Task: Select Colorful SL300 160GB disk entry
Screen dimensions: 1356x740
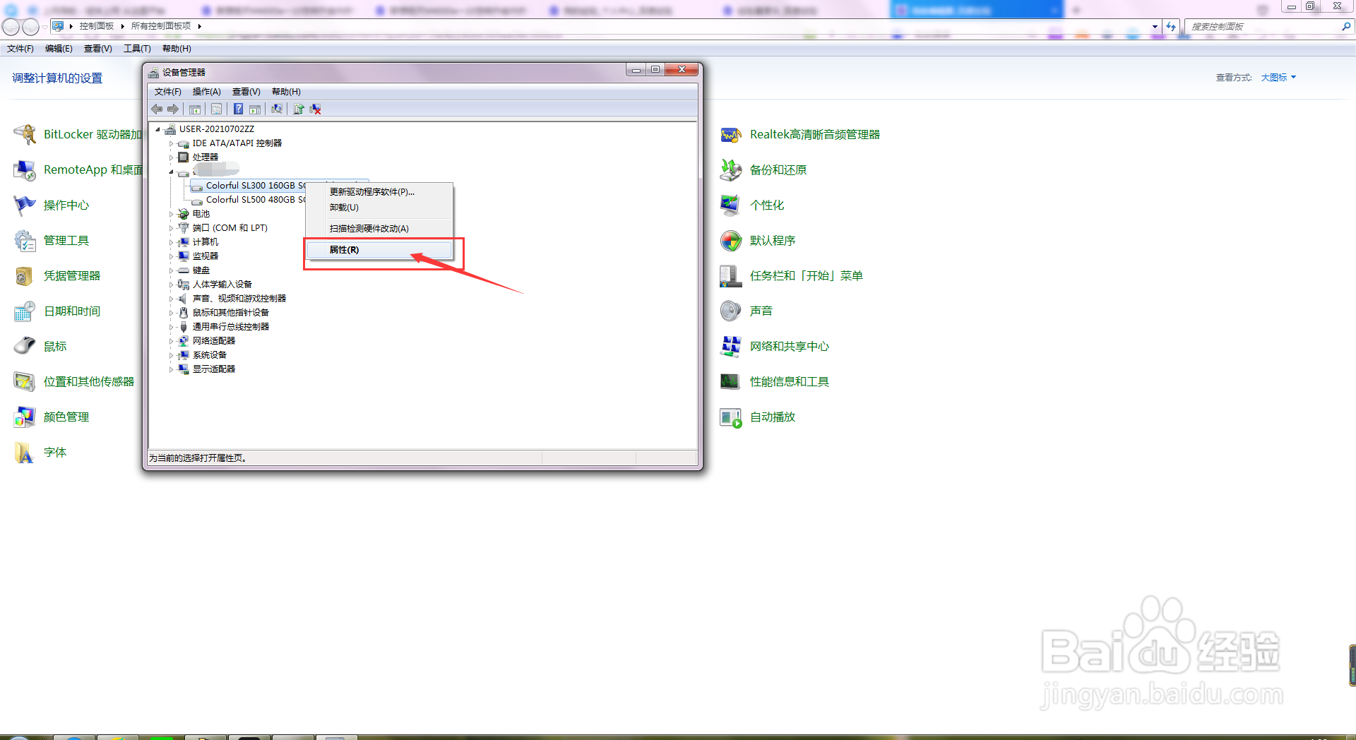Action: tap(255, 186)
